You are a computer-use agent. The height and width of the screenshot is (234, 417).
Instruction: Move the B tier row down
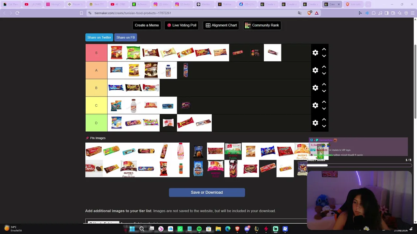(324, 91)
